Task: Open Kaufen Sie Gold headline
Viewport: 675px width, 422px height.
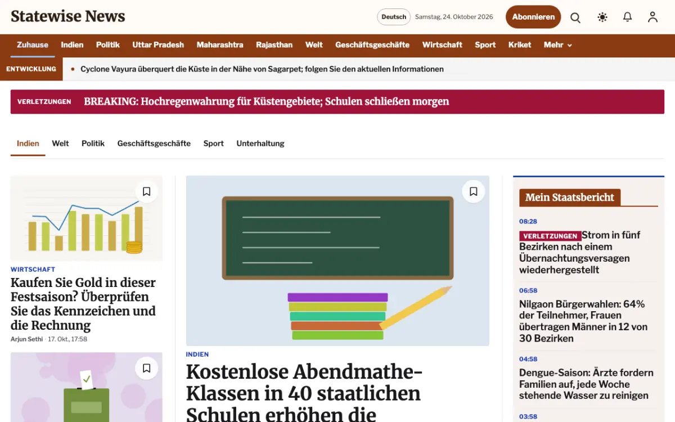Action: (83, 304)
